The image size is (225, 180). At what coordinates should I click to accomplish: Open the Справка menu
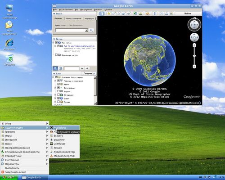[108, 9]
